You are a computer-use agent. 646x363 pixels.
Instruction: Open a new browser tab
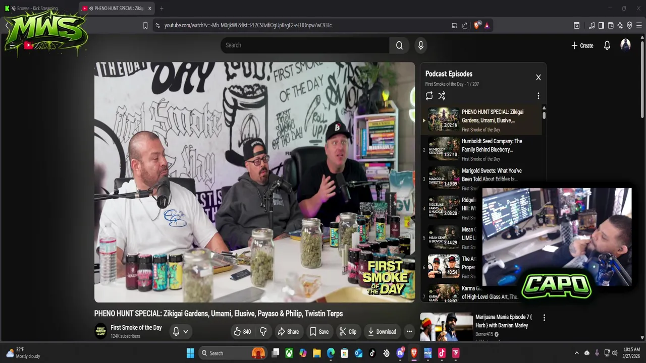pos(161,9)
